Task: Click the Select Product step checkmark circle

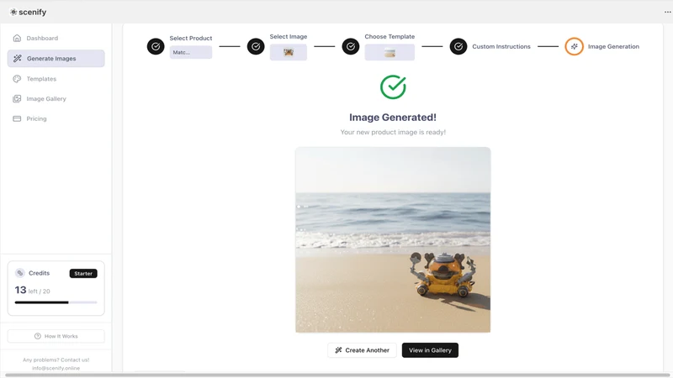Action: (x=156, y=46)
